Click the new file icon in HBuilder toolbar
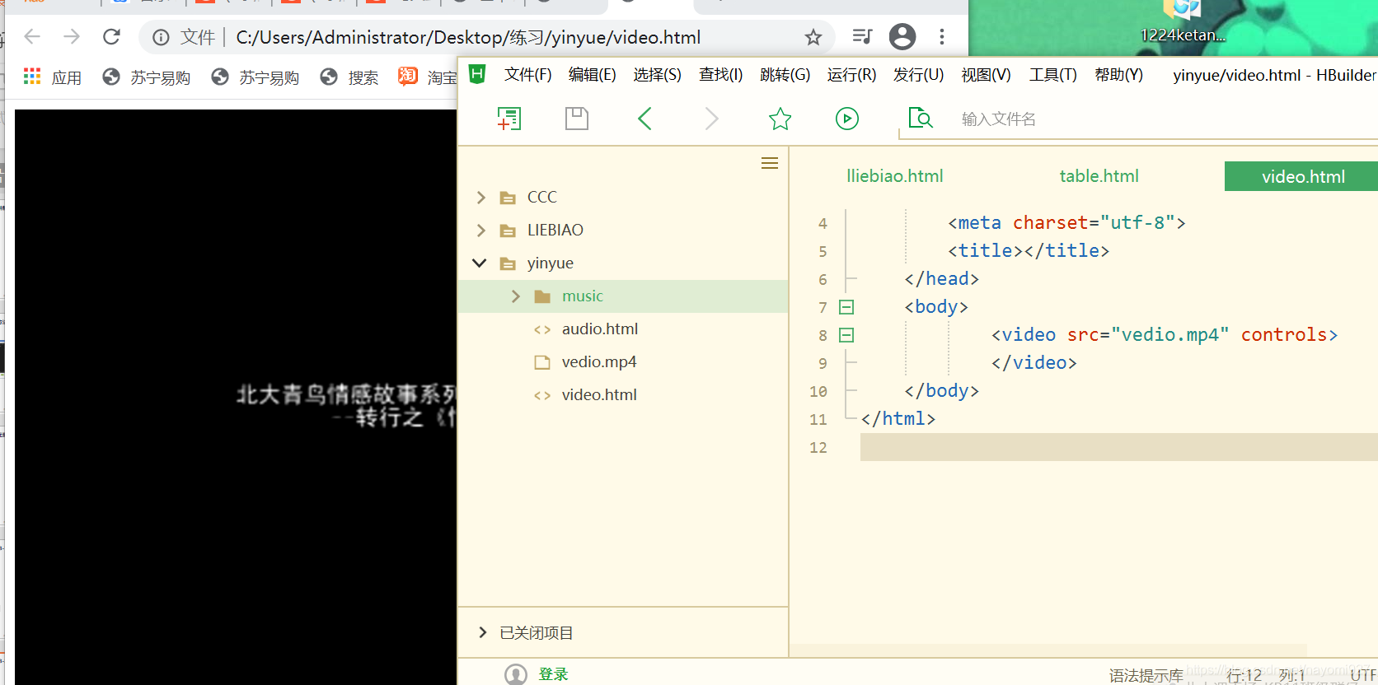This screenshot has height=685, width=1378. 509,119
